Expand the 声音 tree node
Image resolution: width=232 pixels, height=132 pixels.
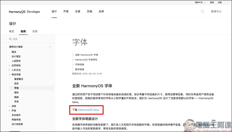[10, 111]
